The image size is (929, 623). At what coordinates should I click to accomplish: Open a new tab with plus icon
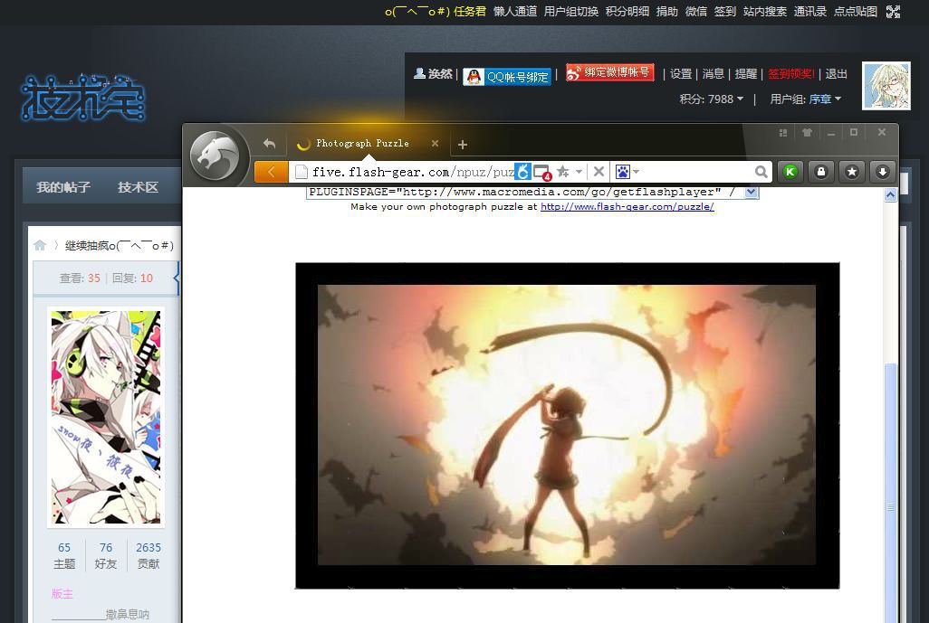click(463, 145)
